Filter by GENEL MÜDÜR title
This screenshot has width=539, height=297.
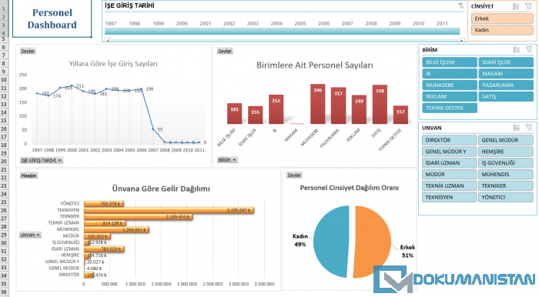pos(506,140)
